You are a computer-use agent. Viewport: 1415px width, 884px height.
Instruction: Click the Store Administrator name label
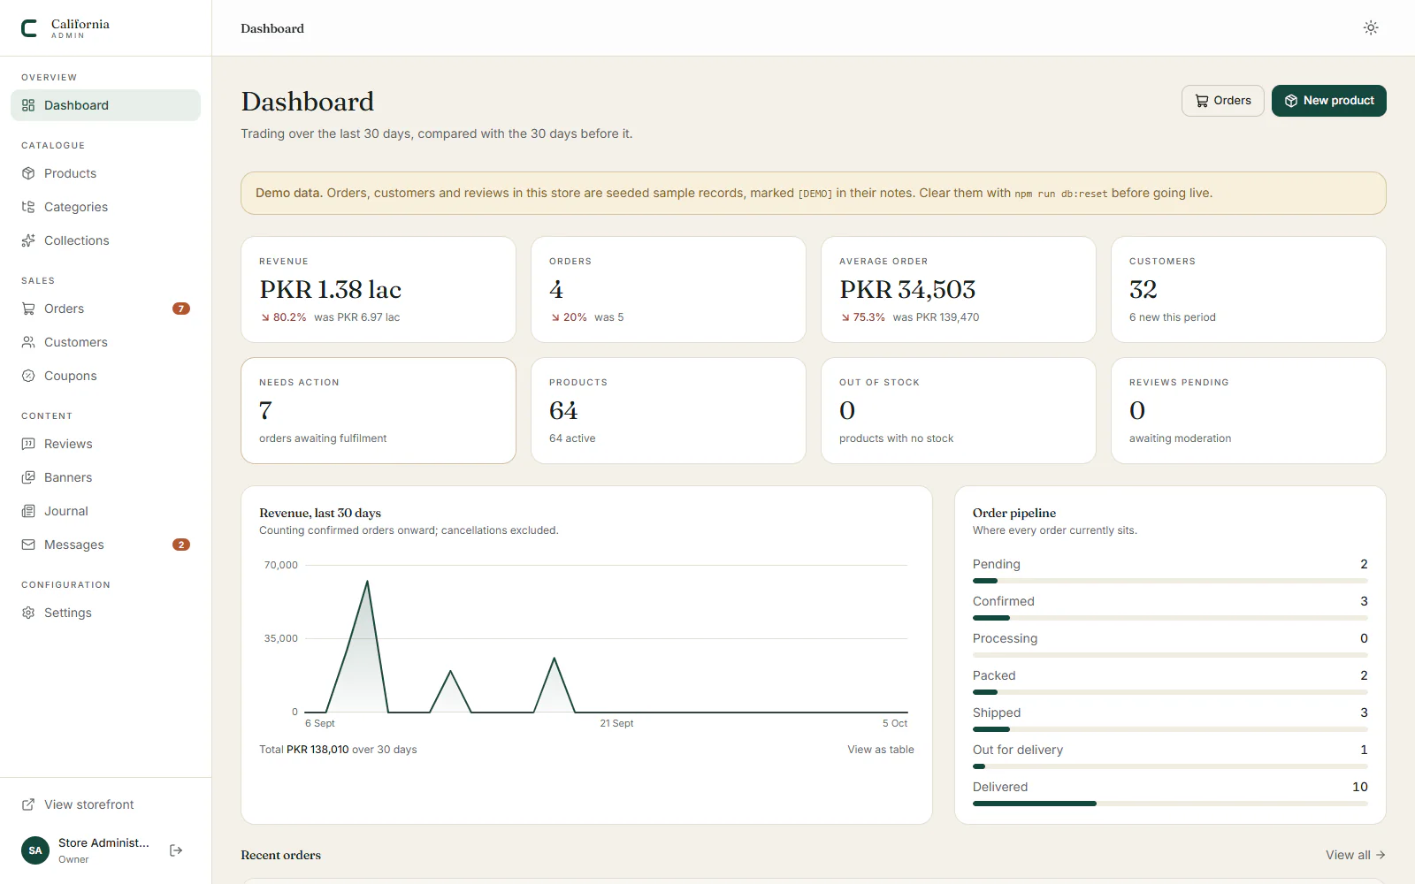104,843
